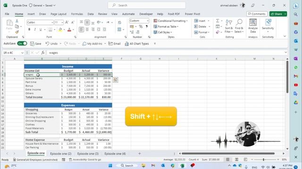Click the Share button

coord(277,14)
